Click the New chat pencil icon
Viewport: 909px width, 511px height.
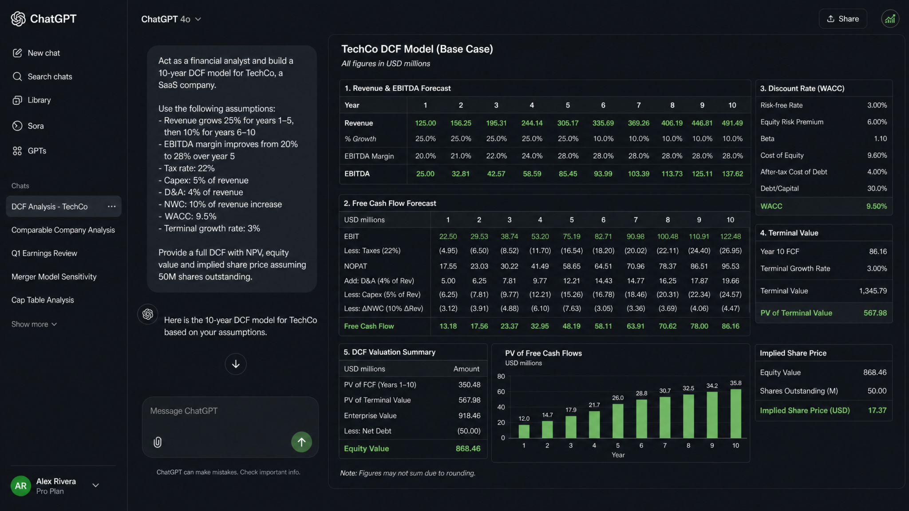point(17,53)
